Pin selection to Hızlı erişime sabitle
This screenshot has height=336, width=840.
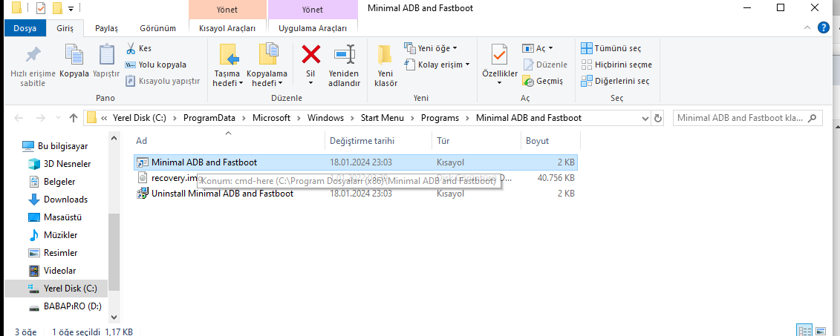click(x=33, y=66)
